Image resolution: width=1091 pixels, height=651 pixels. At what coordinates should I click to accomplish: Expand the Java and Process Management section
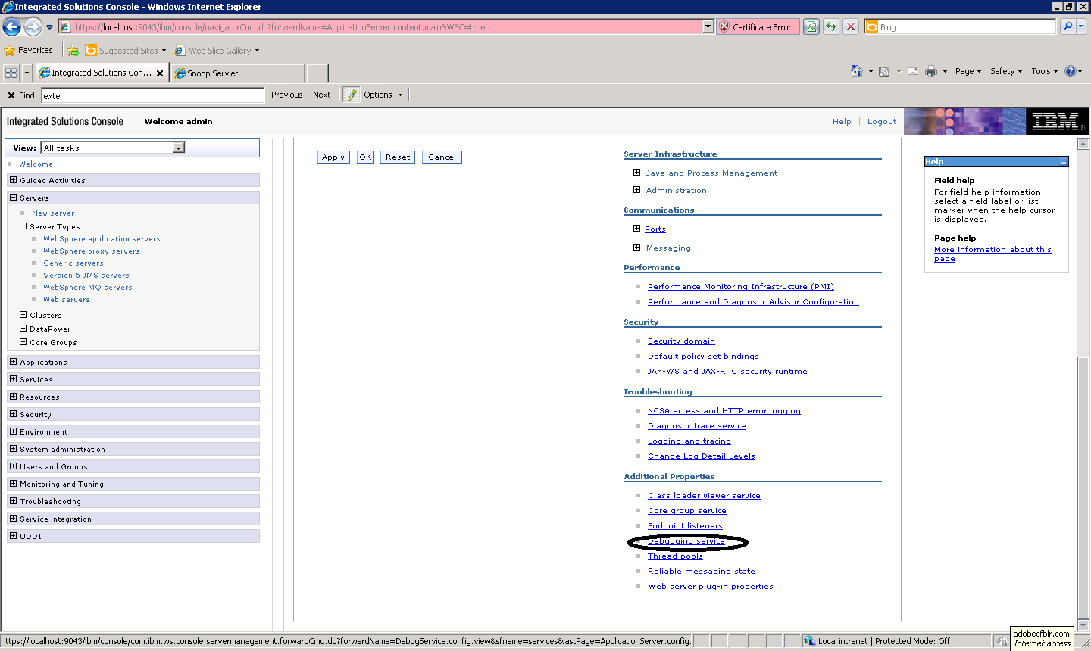pos(637,173)
